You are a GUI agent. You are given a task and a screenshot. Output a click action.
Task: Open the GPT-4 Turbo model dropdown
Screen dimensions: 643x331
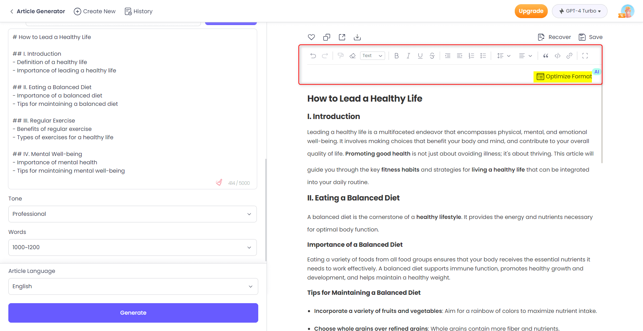580,11
